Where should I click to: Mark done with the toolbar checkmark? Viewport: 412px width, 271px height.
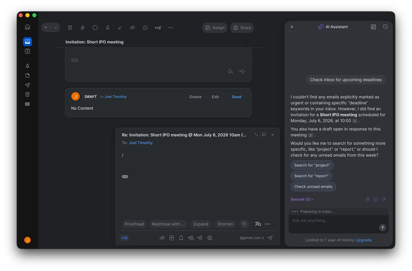pyautogui.click(x=56, y=27)
